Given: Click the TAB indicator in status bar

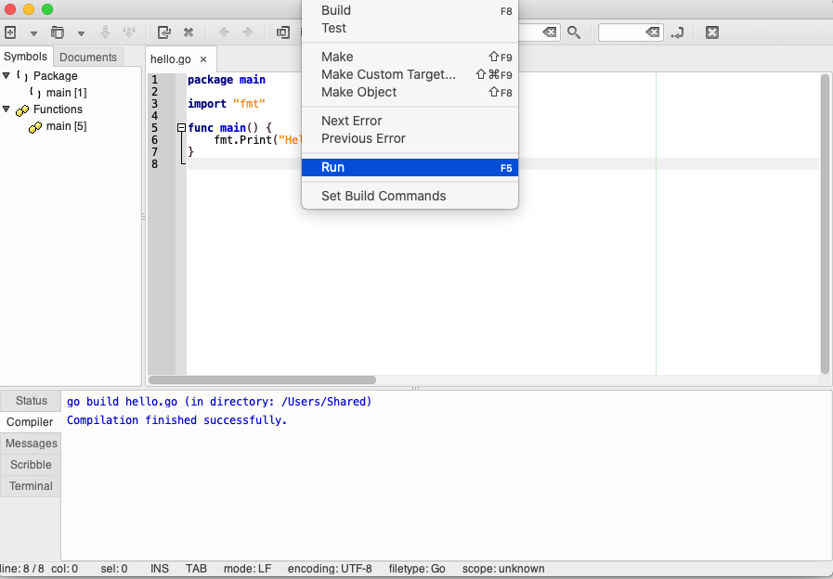Looking at the screenshot, I should click(196, 569).
